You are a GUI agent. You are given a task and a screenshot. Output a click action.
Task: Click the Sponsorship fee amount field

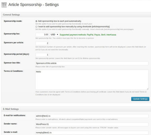42,35
